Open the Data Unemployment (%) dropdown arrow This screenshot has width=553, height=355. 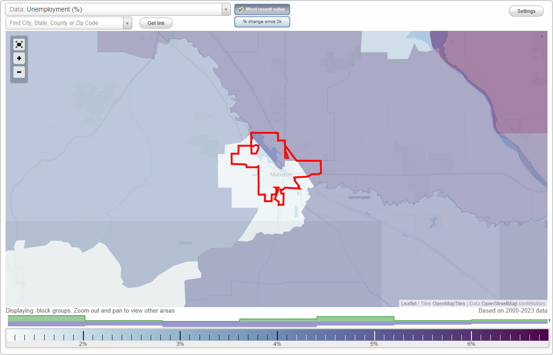pyautogui.click(x=226, y=9)
